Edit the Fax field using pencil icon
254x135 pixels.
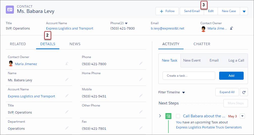tap(141, 128)
